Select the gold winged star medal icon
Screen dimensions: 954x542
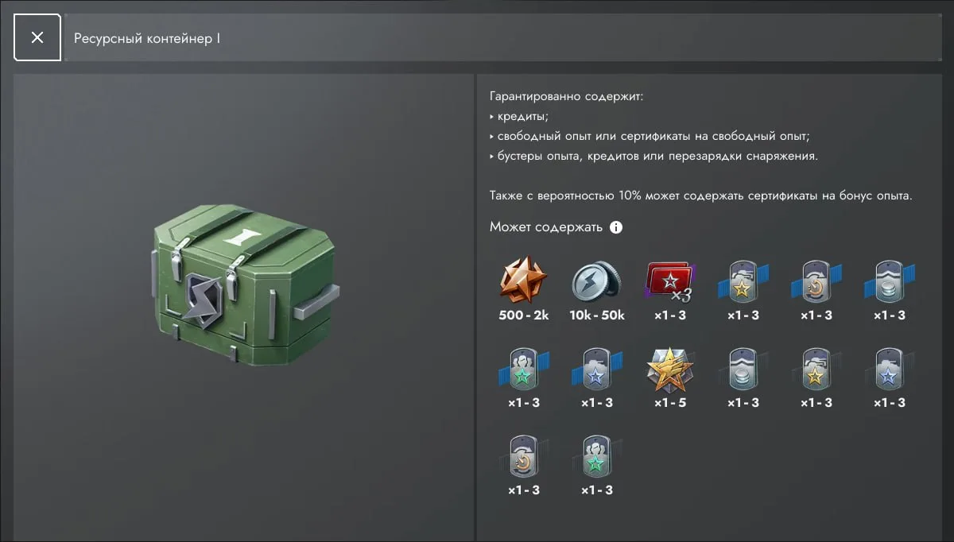(x=670, y=370)
